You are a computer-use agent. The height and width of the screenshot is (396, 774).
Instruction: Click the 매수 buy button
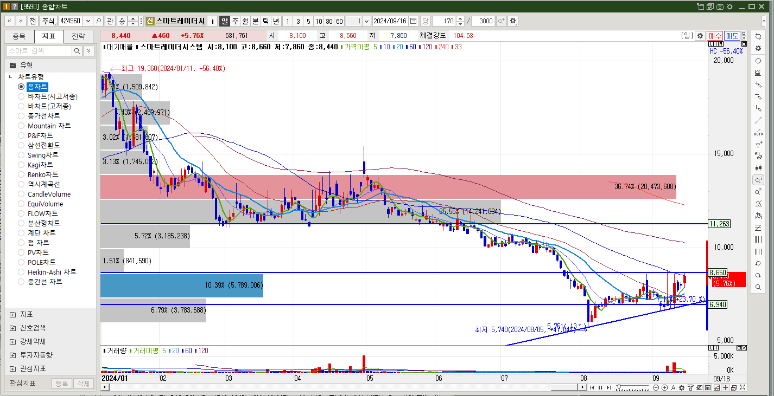714,36
